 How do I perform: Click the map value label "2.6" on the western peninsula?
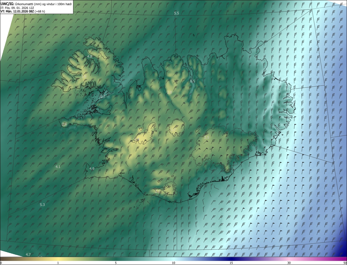coord(64,124)
